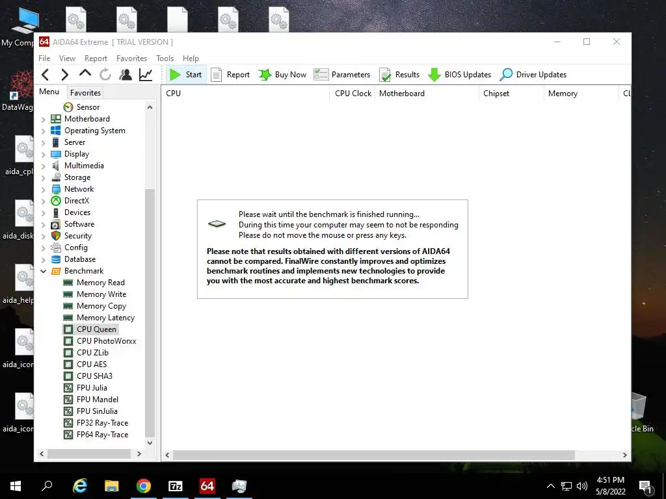Select the CPU AES benchmark
Image resolution: width=666 pixels, height=499 pixels.
85,365
